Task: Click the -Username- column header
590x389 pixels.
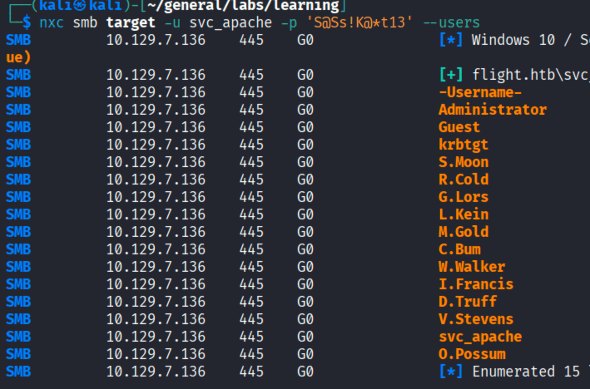Action: (480, 92)
